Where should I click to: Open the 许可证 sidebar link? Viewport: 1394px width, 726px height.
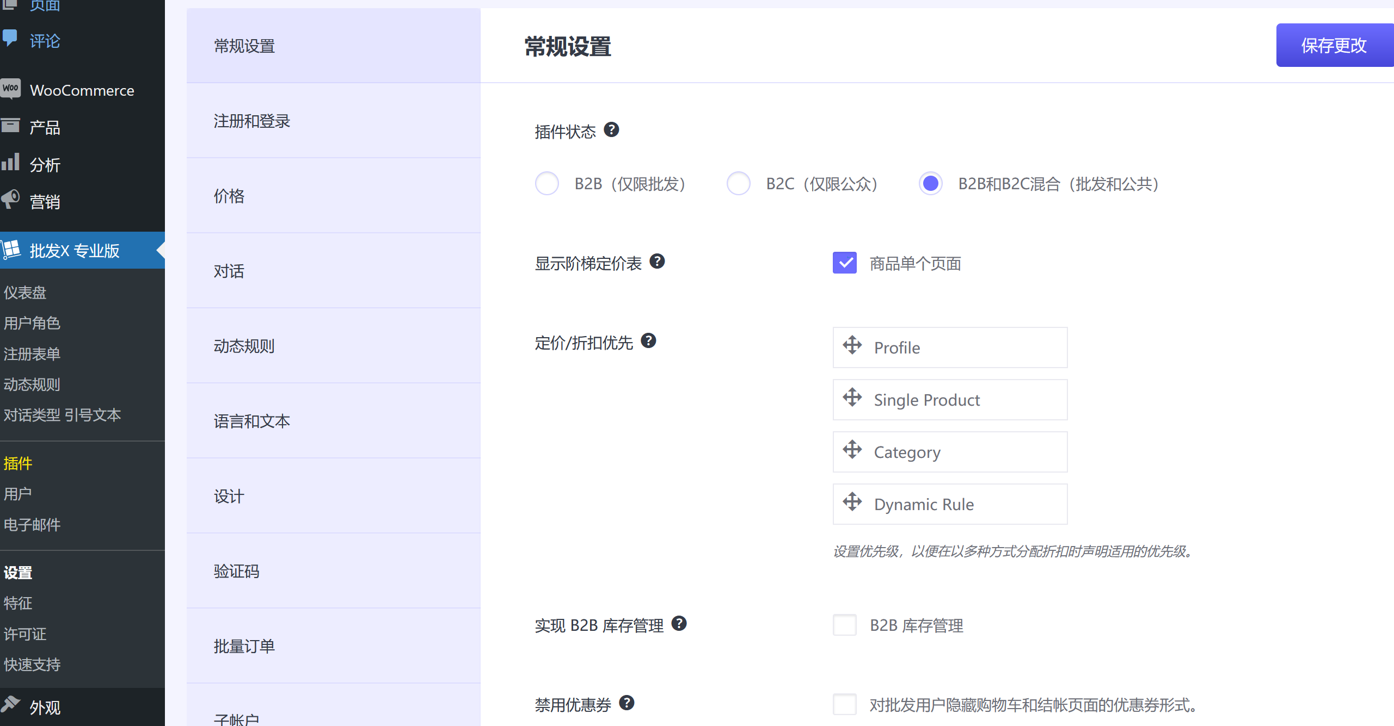25,634
